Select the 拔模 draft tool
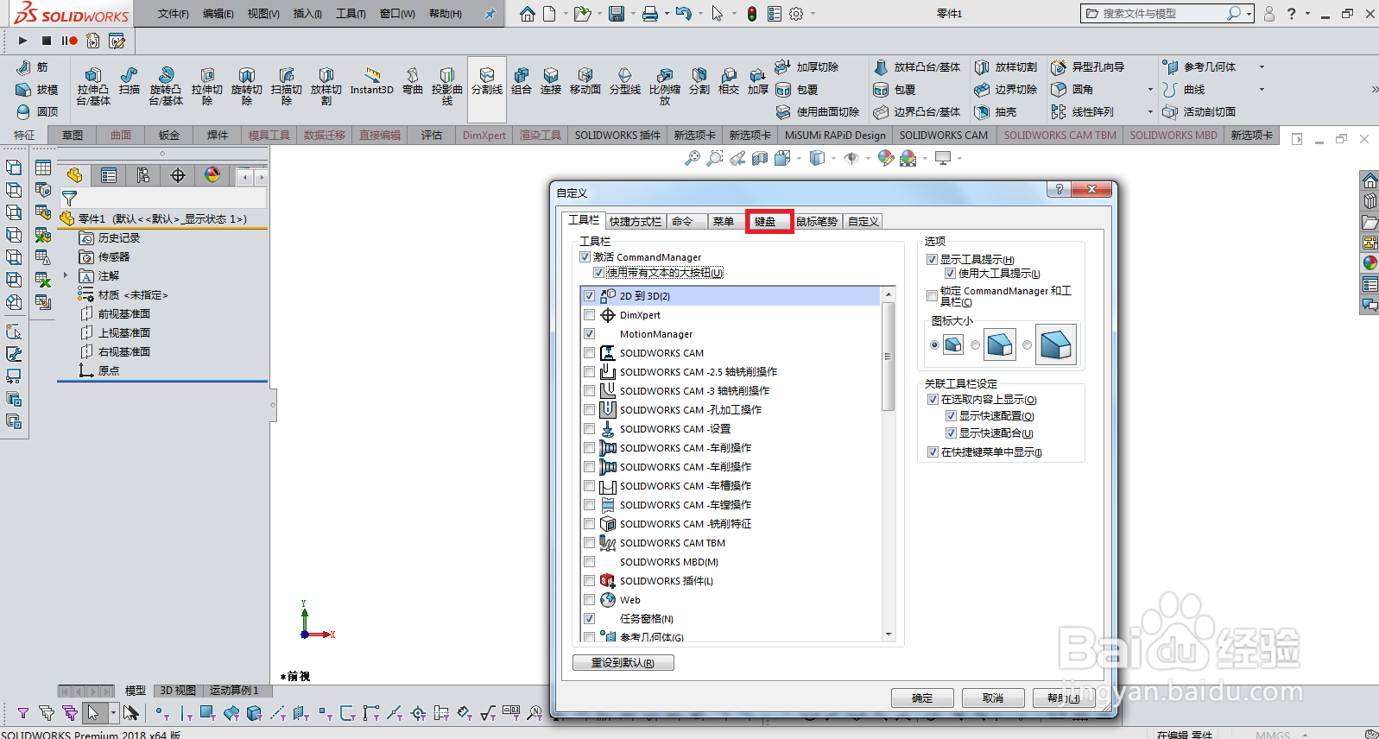 pos(37,90)
